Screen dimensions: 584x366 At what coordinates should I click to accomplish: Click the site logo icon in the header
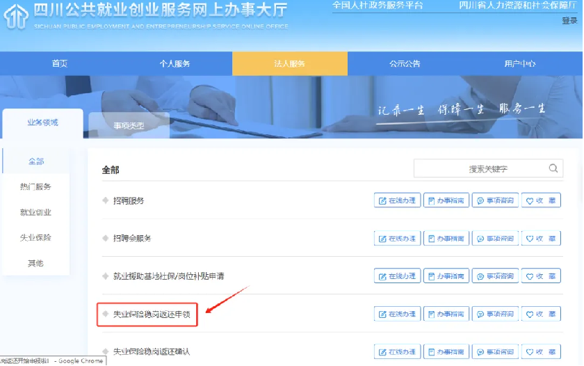16,17
